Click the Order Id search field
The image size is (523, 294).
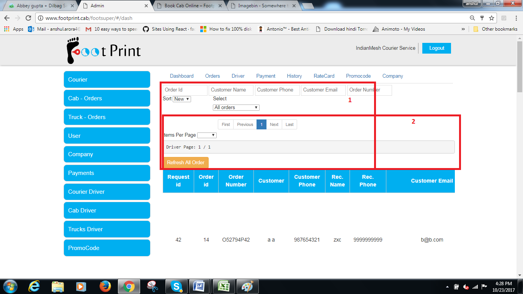click(x=185, y=90)
